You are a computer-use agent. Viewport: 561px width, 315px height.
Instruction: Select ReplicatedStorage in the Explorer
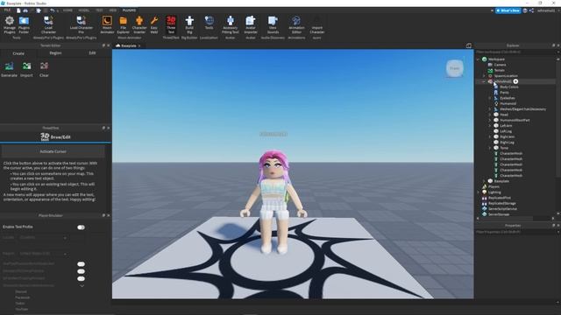502,203
